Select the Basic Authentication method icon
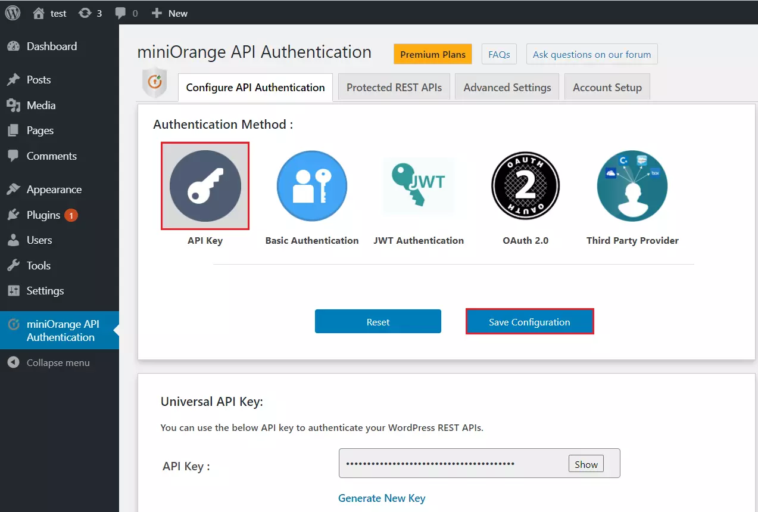The height and width of the screenshot is (512, 758). click(x=311, y=185)
